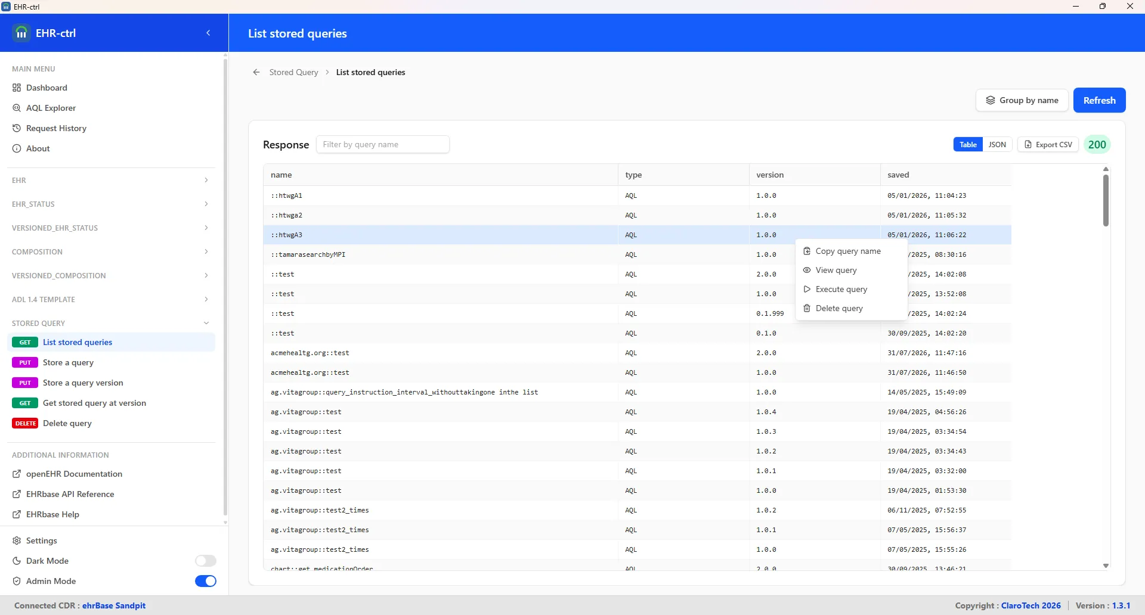Viewport: 1145px width, 615px height.
Task: Switch response view to JSON
Action: click(997, 144)
